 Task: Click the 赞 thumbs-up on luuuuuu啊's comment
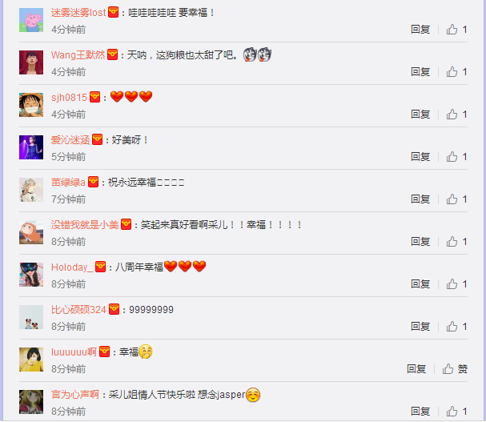(455, 369)
